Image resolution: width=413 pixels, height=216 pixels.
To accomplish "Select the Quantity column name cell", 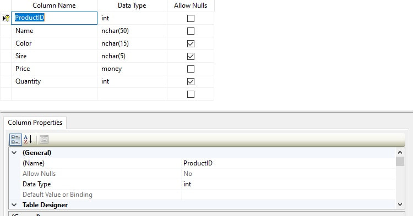I will point(55,81).
